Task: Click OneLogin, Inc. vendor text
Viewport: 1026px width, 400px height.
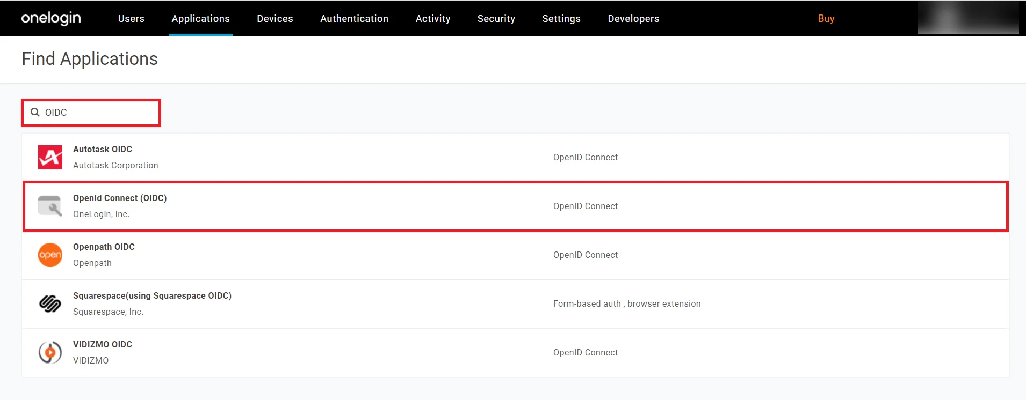Action: (101, 214)
